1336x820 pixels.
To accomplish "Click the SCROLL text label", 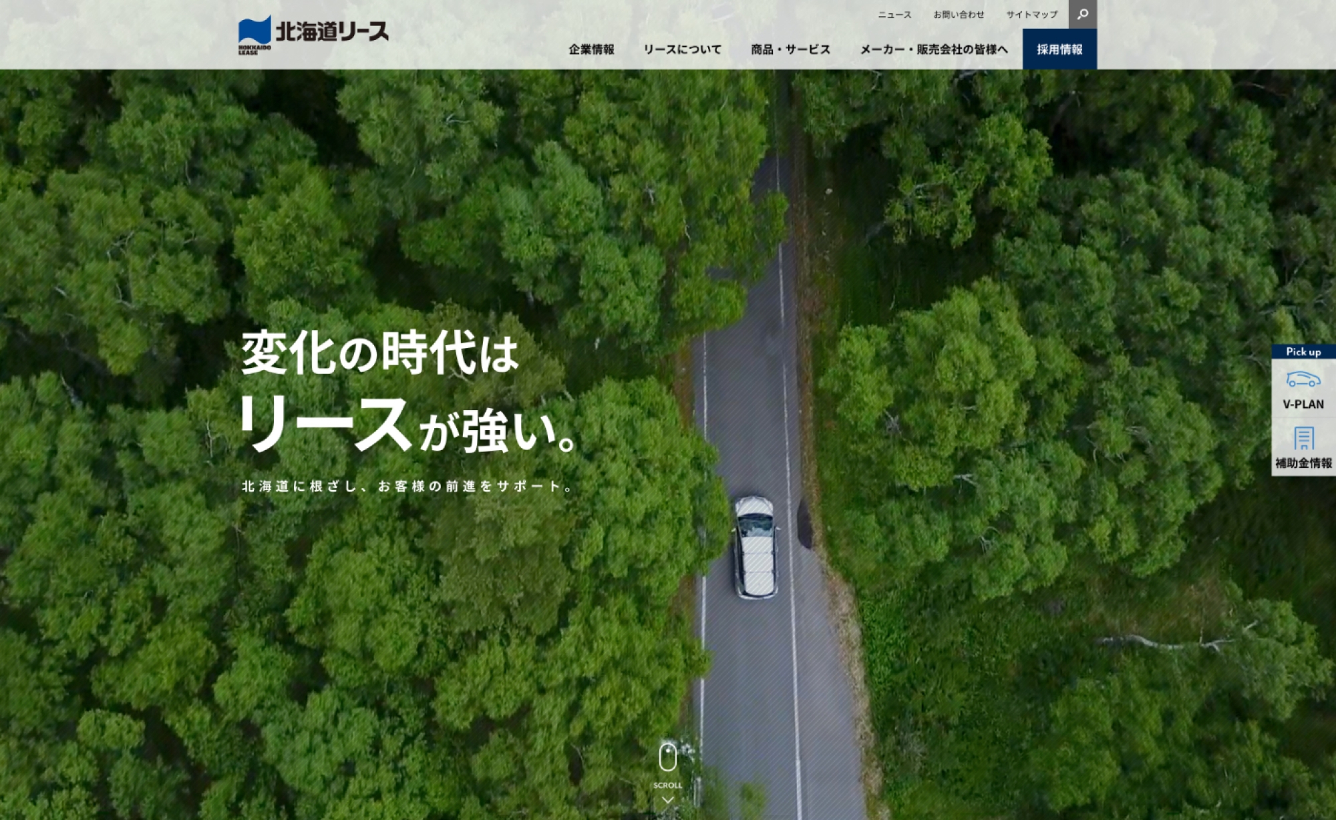I will tap(667, 785).
